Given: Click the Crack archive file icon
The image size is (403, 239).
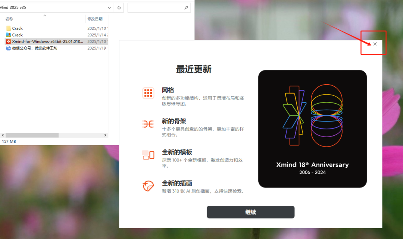Looking at the screenshot, I should pyautogui.click(x=9, y=35).
